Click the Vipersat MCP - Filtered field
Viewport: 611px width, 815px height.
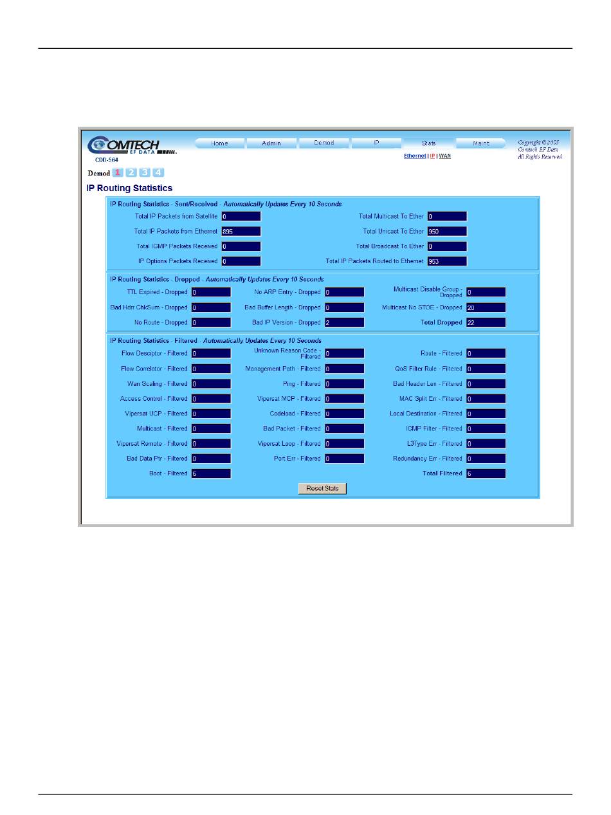[x=344, y=399]
